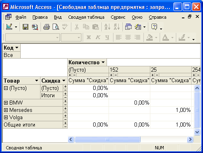Align text right
The width and height of the screenshot is (203, 153).
pyautogui.click(x=137, y=37)
